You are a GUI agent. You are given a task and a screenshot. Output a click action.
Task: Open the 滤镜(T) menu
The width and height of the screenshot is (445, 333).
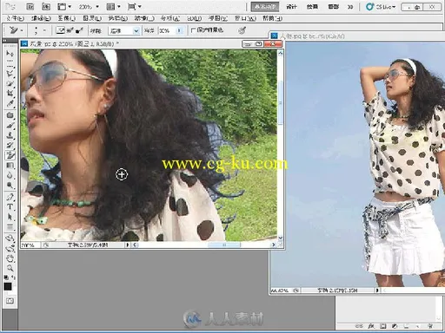coord(144,18)
